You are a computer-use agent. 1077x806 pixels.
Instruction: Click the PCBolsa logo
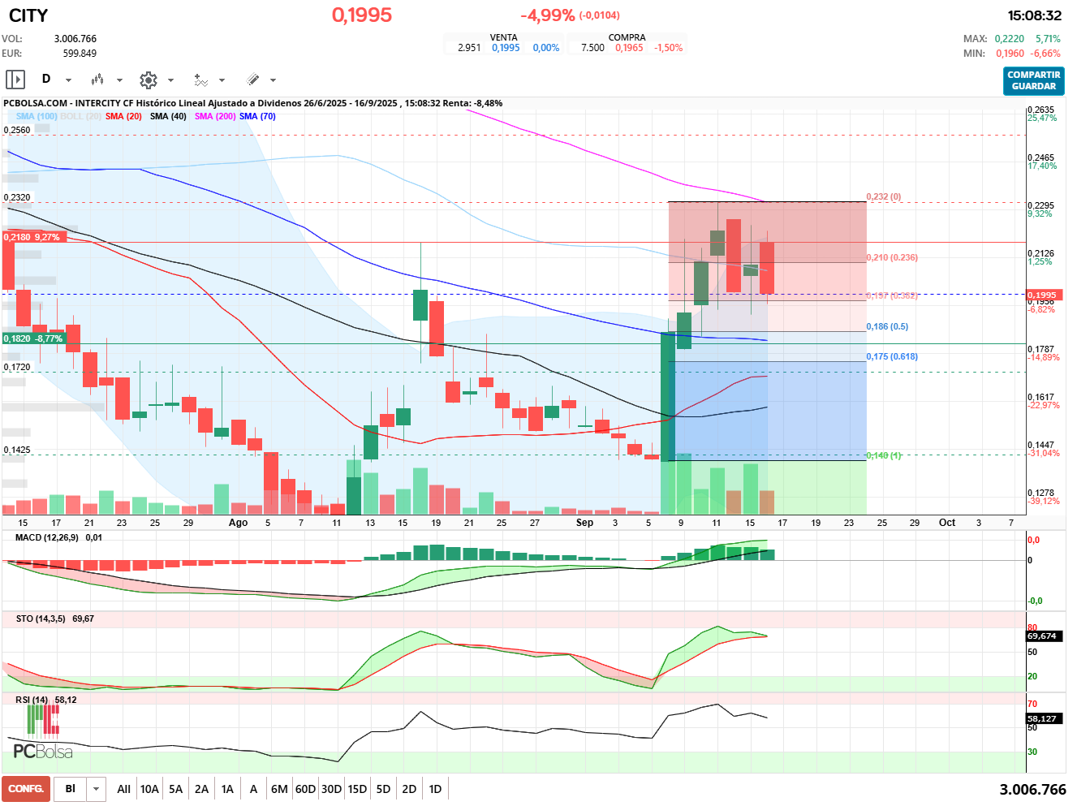[42, 733]
